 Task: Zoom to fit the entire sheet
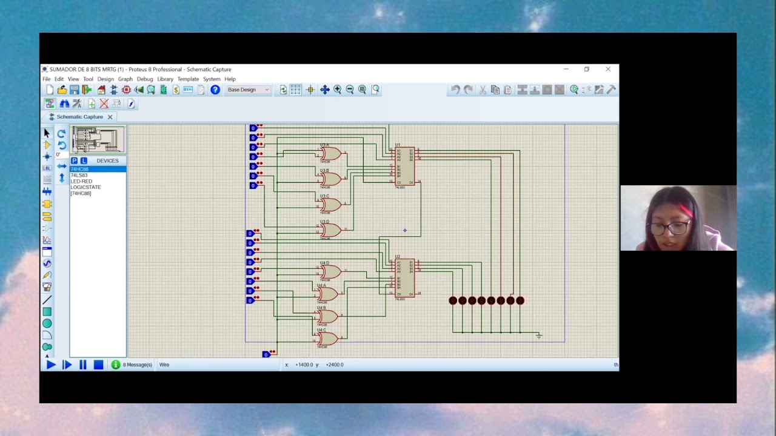click(x=363, y=90)
